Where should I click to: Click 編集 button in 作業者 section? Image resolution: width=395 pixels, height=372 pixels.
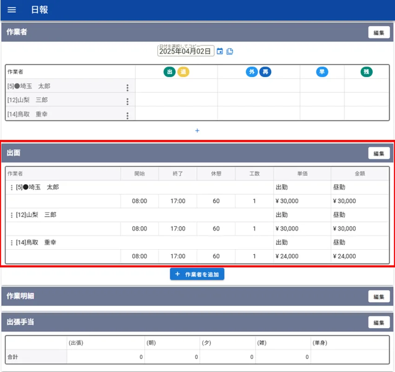379,33
